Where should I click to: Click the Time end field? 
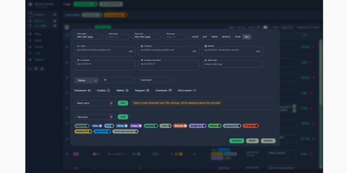click(175, 37)
